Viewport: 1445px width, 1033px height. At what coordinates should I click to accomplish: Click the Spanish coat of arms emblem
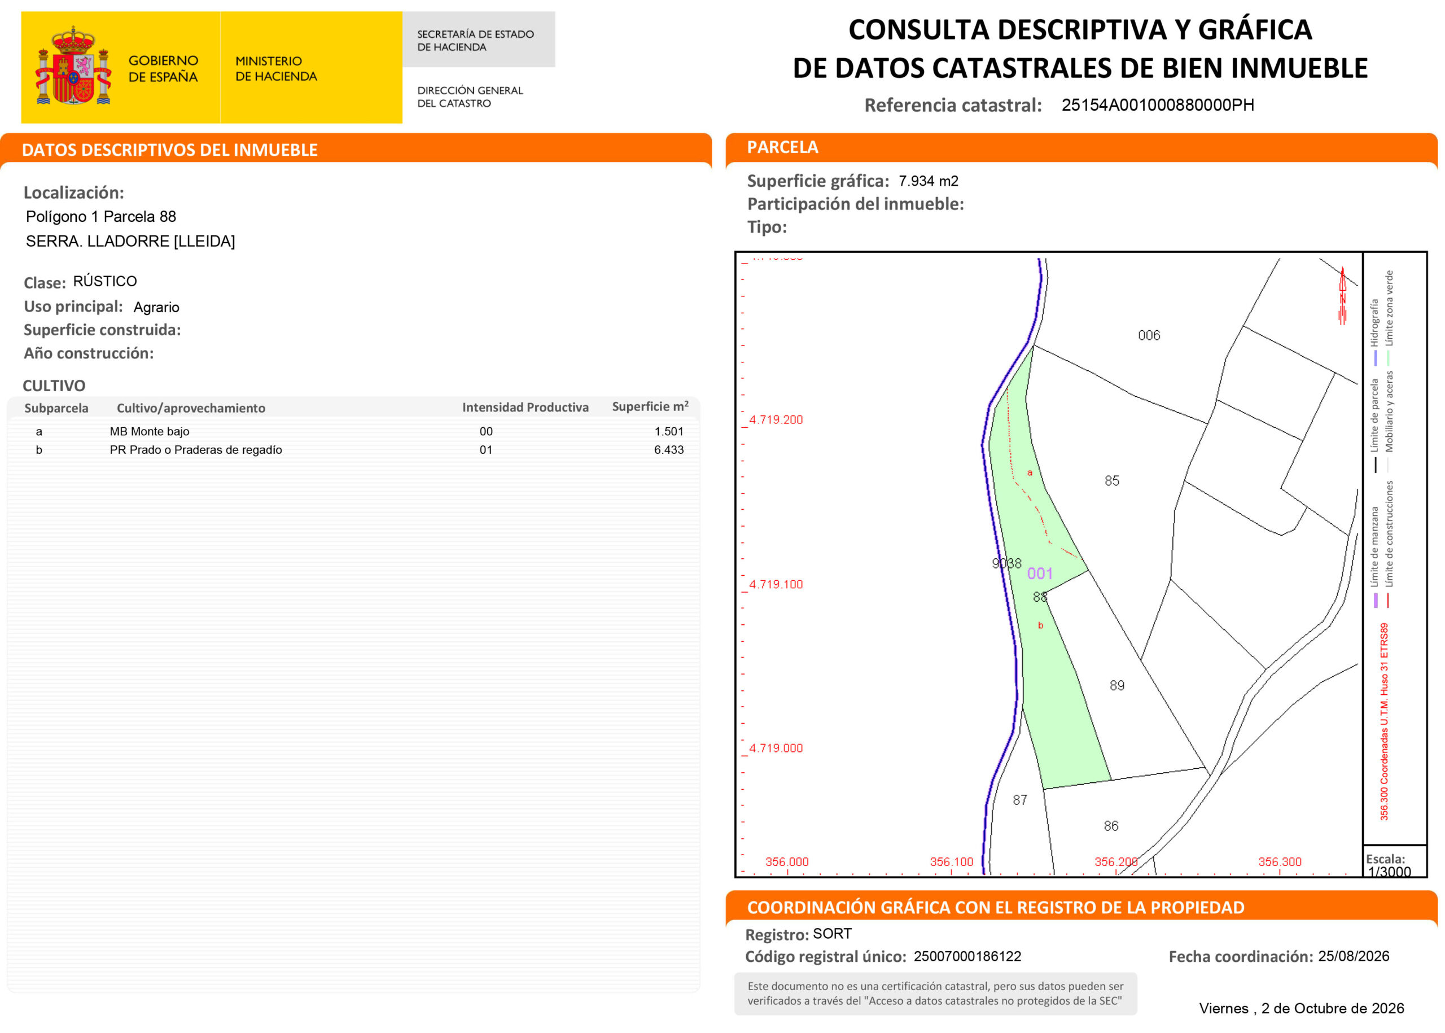[74, 65]
